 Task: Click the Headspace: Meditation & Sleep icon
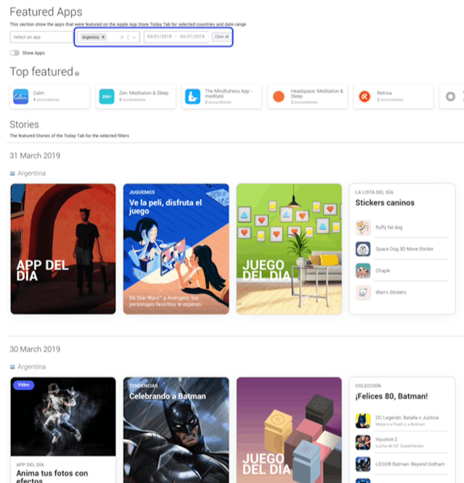[x=278, y=96]
